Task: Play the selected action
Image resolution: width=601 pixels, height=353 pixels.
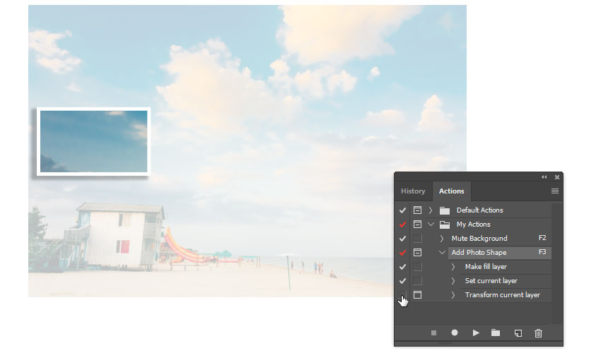Action: [476, 333]
